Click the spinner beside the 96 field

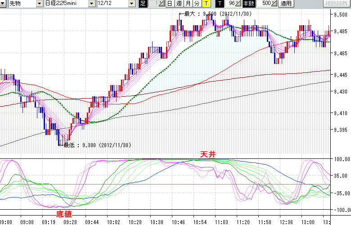click(238, 4)
